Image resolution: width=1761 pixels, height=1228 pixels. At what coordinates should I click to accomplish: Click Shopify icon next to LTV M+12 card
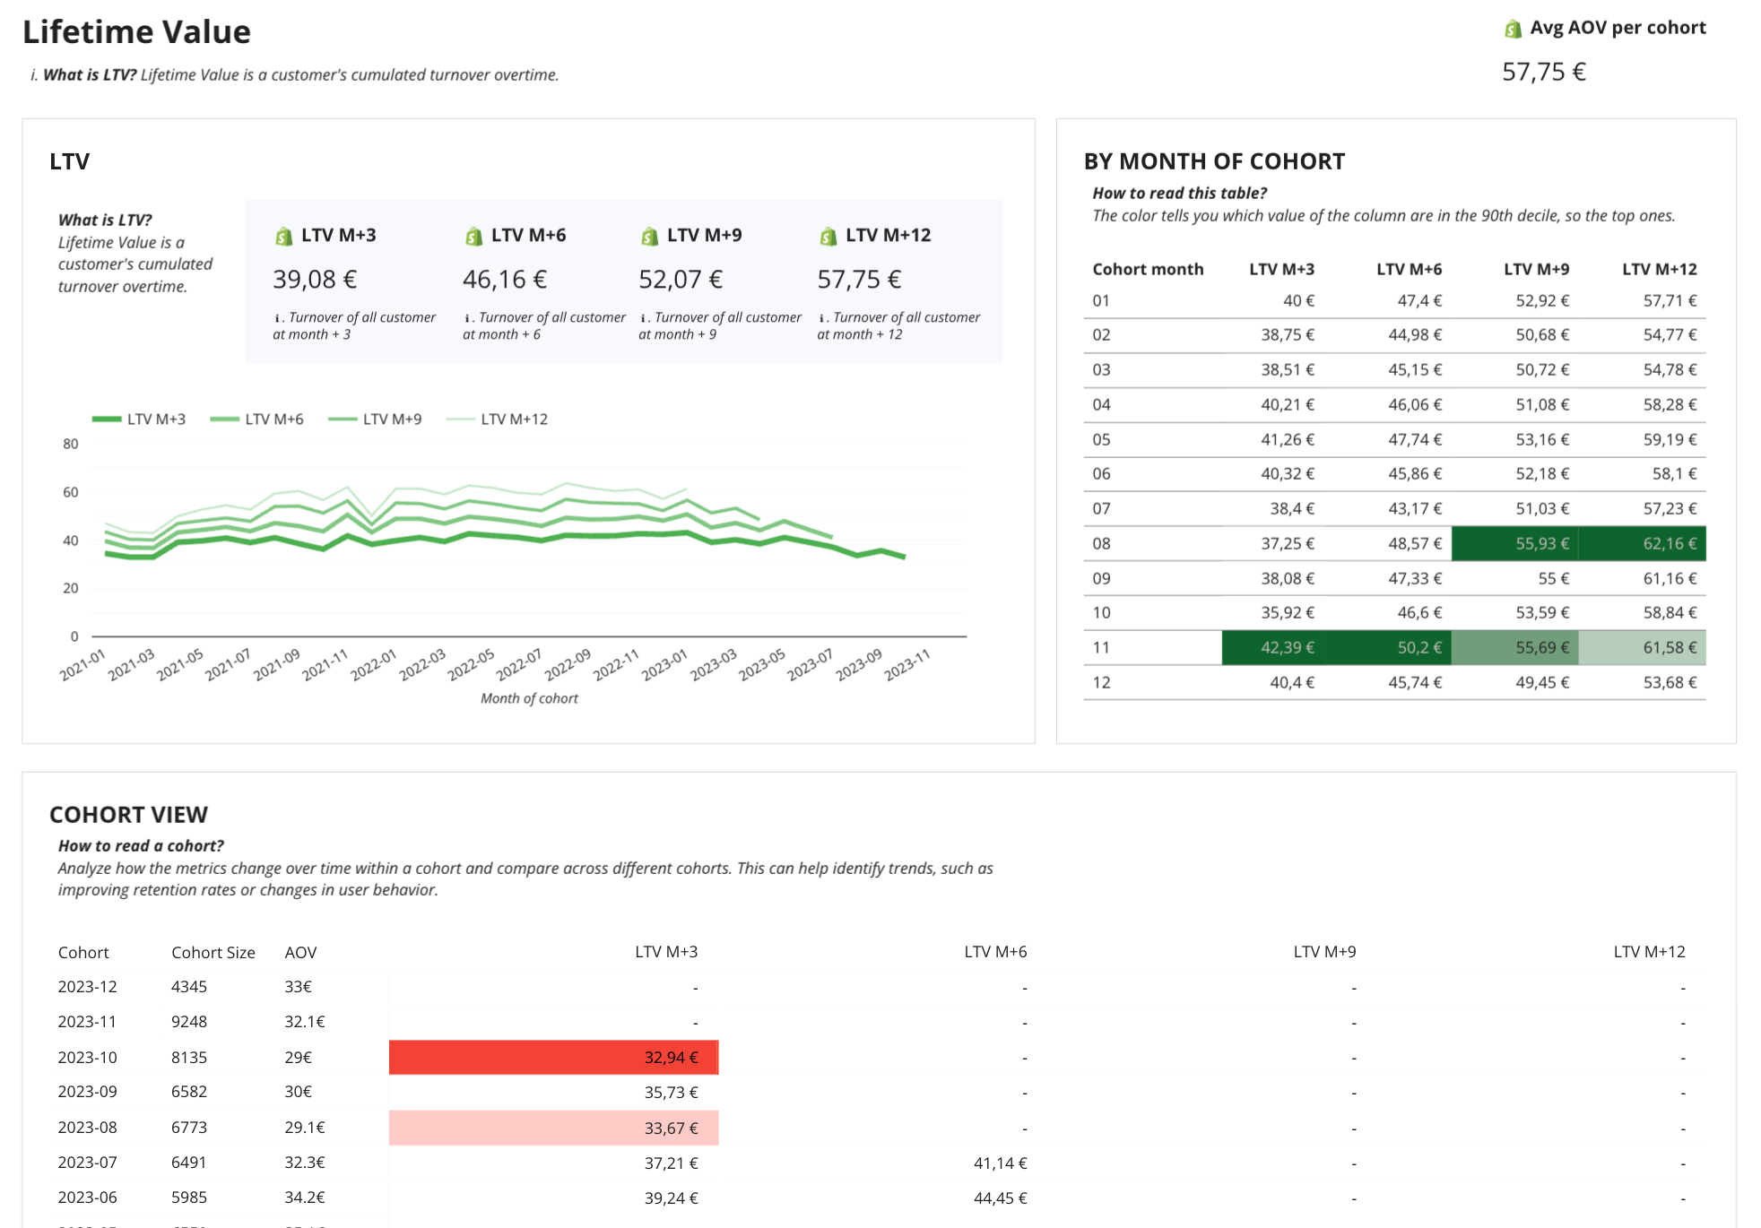pyautogui.click(x=828, y=236)
